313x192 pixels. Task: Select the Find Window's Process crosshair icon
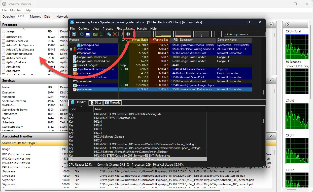(128, 34)
